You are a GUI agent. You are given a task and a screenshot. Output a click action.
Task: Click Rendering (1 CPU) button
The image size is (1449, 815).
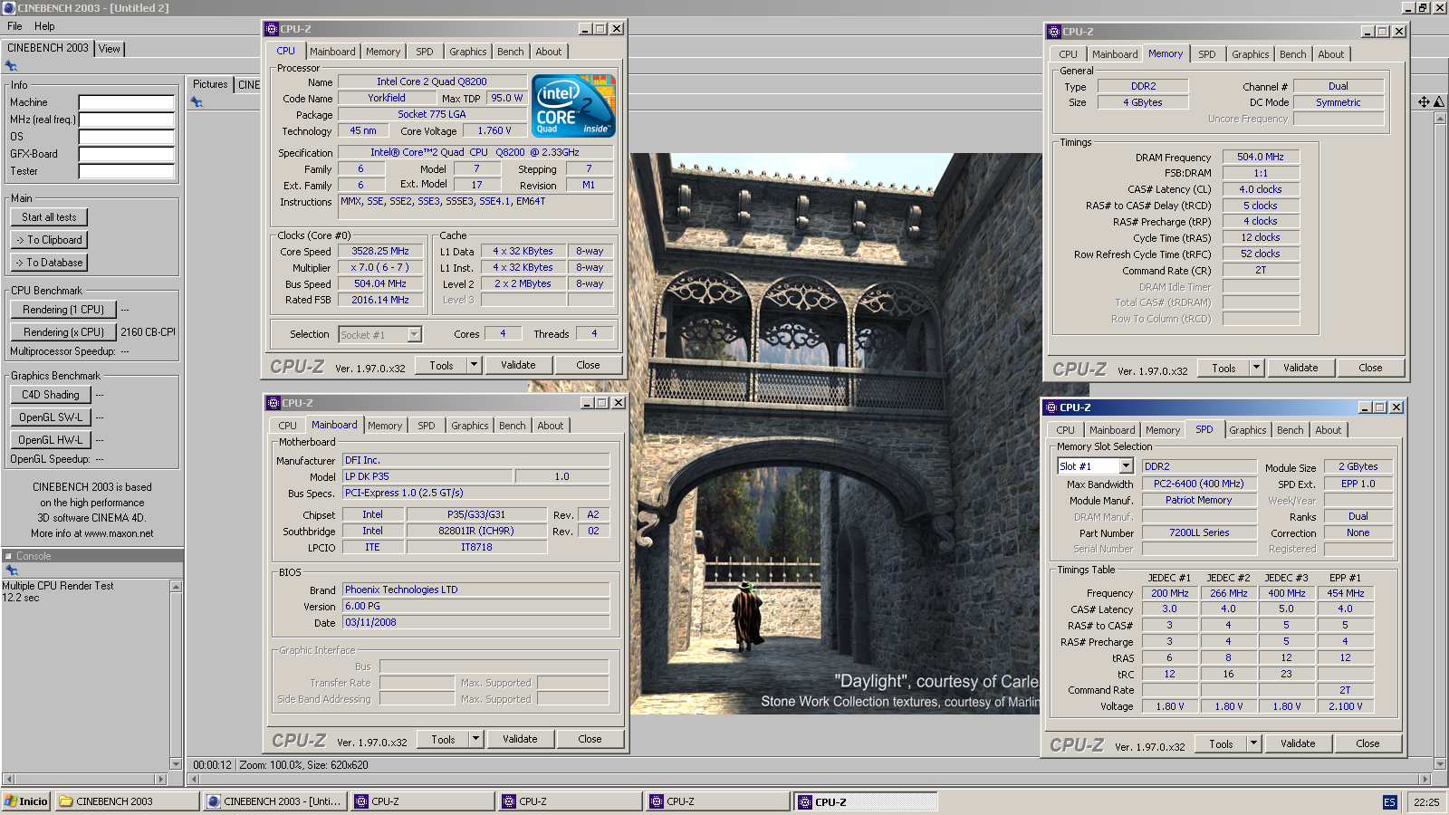pos(63,310)
